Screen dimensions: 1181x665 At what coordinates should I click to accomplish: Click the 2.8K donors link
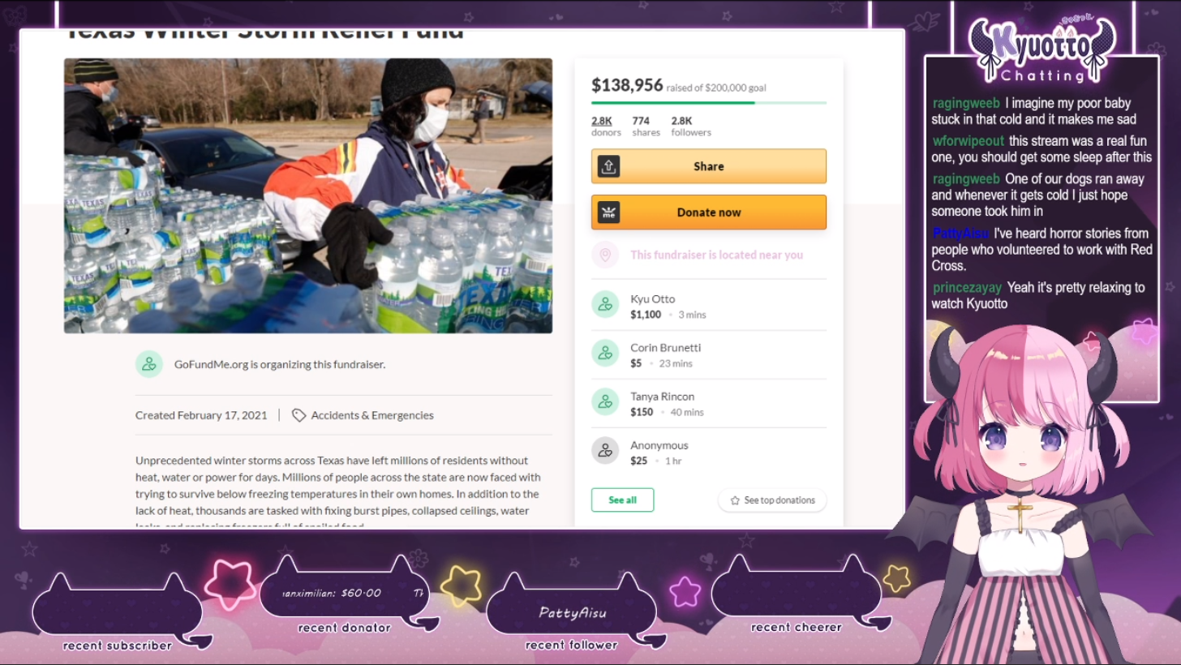coord(606,126)
